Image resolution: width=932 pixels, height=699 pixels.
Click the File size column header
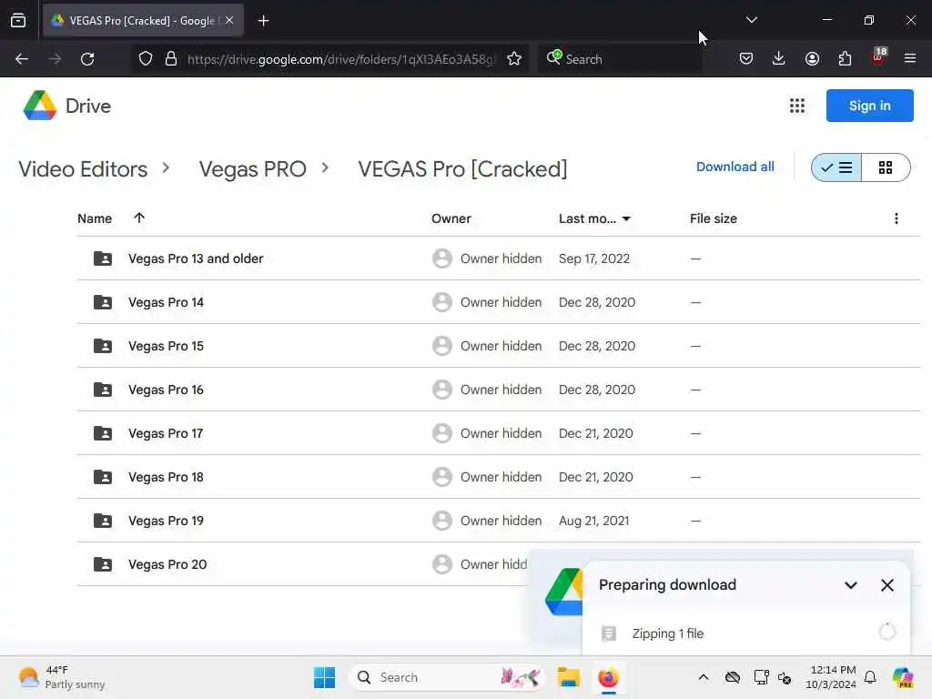pyautogui.click(x=714, y=218)
